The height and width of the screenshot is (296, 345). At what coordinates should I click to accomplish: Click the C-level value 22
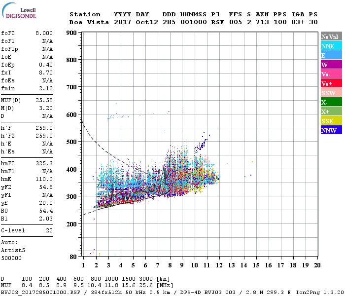[49, 230]
